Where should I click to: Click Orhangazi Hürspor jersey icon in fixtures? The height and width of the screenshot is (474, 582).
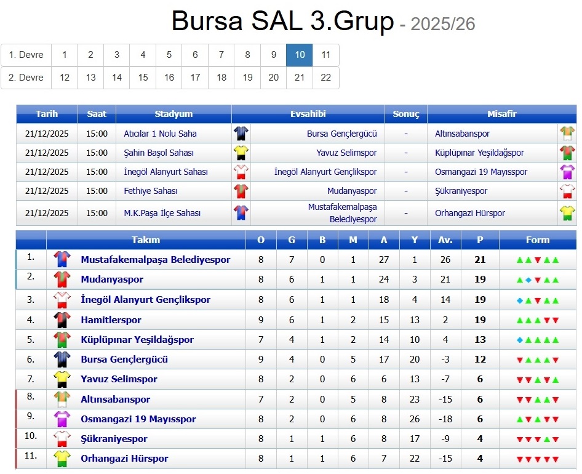point(567,213)
